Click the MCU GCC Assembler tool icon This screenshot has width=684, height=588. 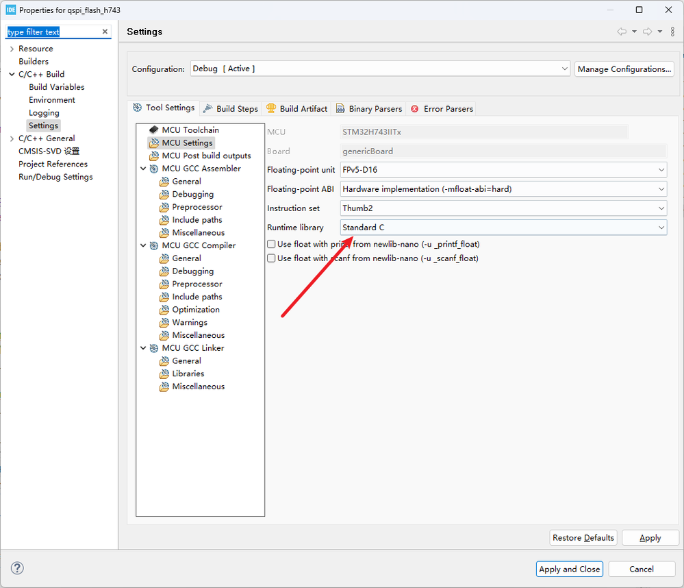pyautogui.click(x=154, y=169)
